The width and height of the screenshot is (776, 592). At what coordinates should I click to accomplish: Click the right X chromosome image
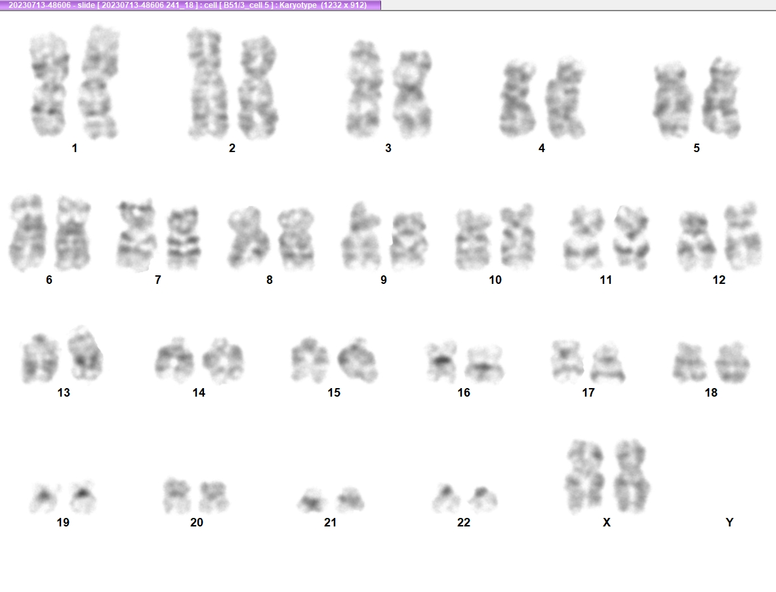632,476
